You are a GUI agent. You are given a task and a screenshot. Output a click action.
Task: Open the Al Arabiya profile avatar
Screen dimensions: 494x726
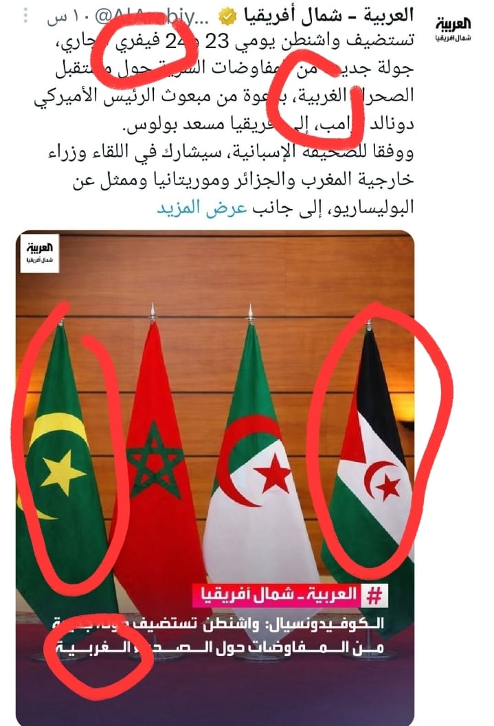coord(453,29)
